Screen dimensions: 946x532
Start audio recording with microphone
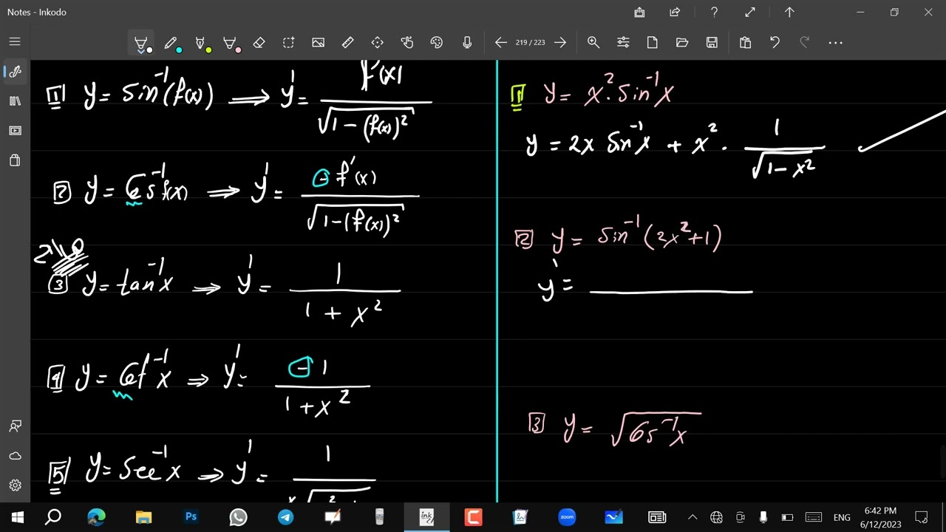(467, 43)
